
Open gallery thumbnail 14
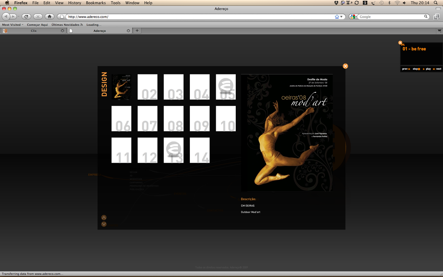click(200, 150)
